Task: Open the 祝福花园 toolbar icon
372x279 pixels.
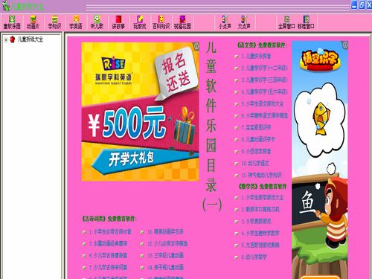Action: click(182, 22)
